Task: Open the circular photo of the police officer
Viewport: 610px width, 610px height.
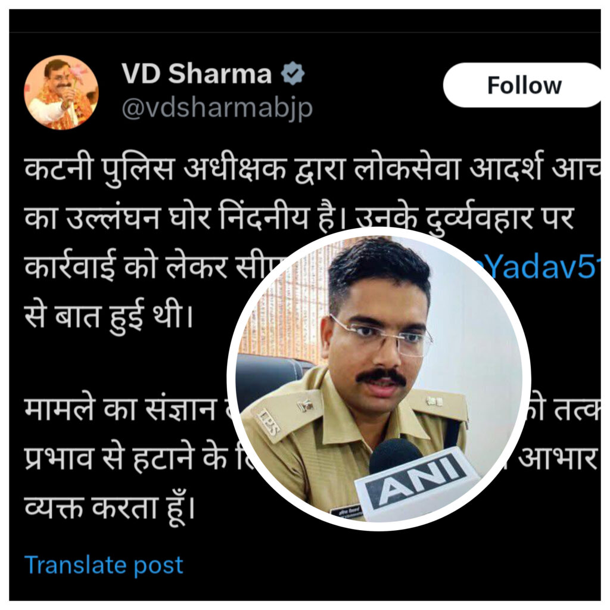Action: pos(378,379)
